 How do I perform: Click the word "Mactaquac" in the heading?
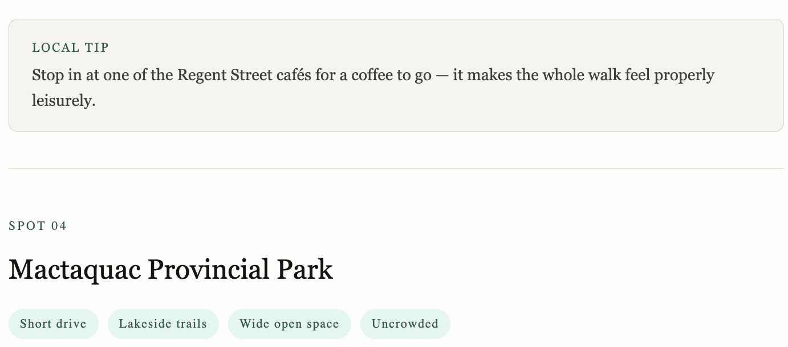75,270
